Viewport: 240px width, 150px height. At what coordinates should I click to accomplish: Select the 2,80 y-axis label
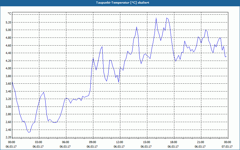pos(9,114)
